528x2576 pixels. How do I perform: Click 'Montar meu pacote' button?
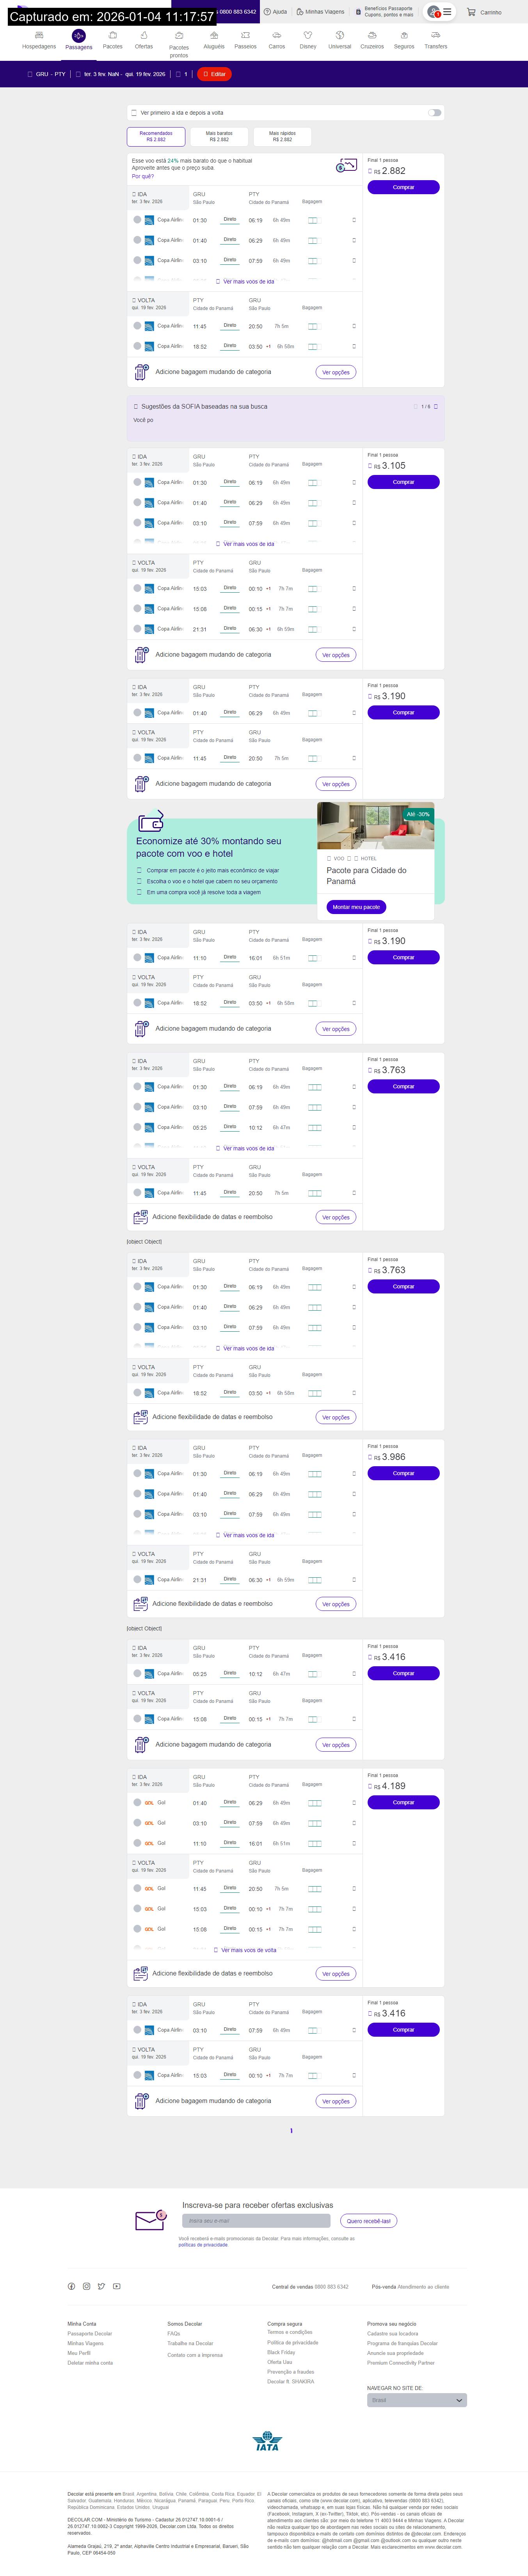coord(356,907)
